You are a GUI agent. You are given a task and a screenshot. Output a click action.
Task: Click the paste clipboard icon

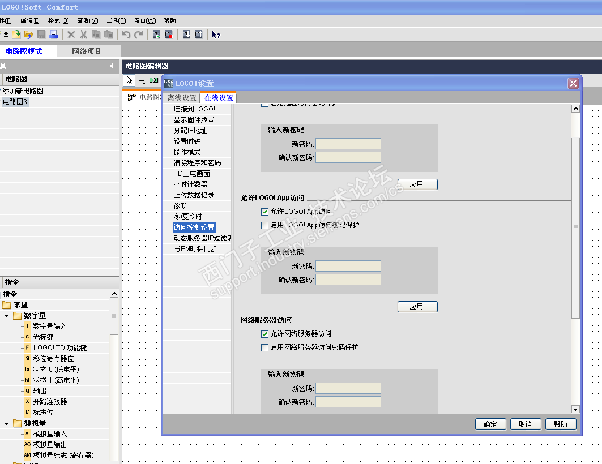(109, 35)
